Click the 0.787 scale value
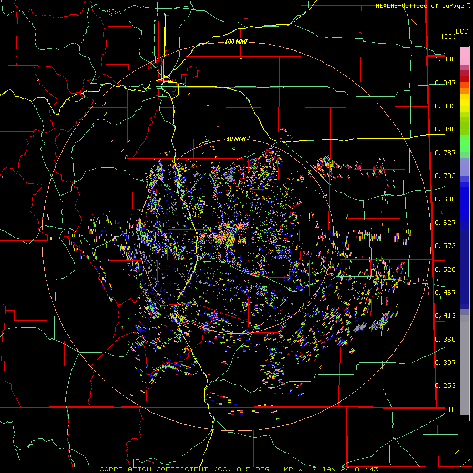 tap(445, 152)
